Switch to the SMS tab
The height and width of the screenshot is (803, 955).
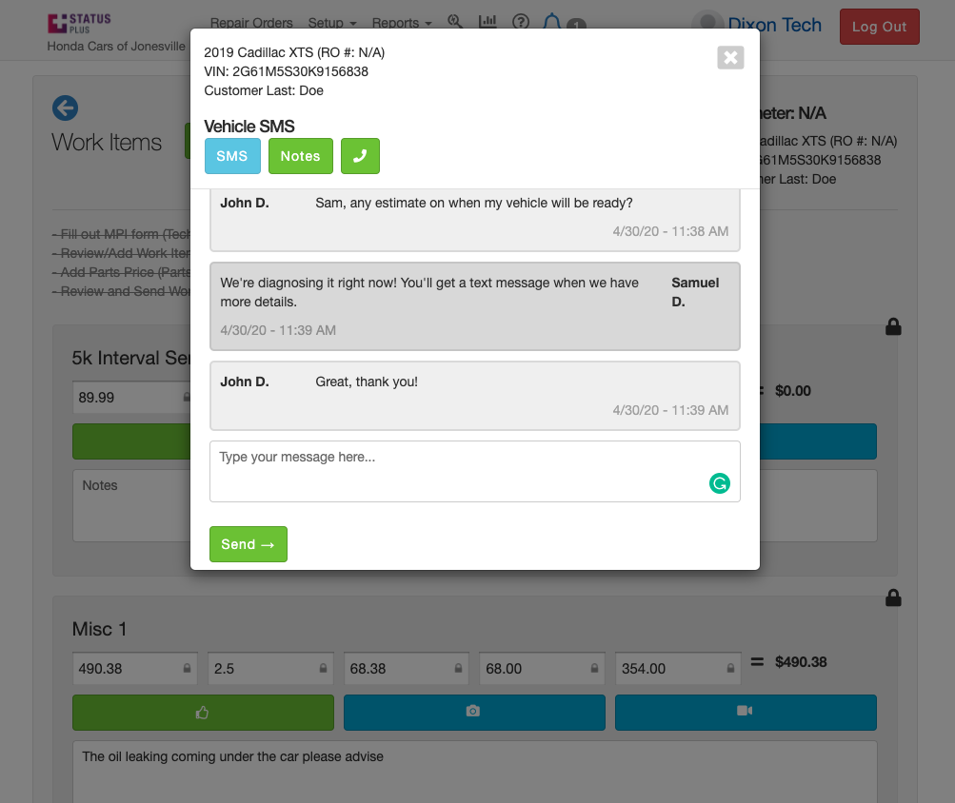point(231,156)
